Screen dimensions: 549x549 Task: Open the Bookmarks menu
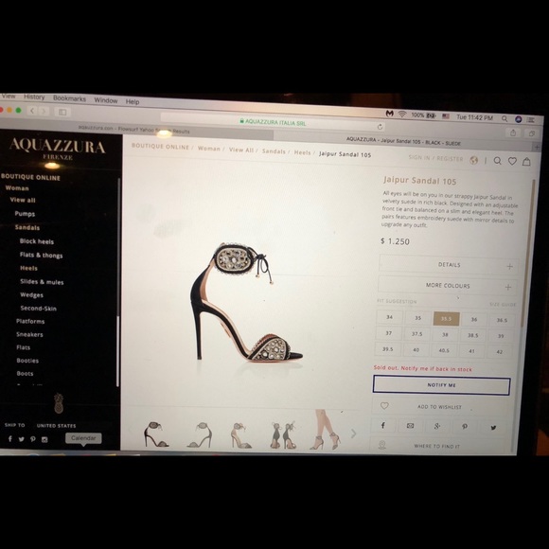tap(69, 98)
